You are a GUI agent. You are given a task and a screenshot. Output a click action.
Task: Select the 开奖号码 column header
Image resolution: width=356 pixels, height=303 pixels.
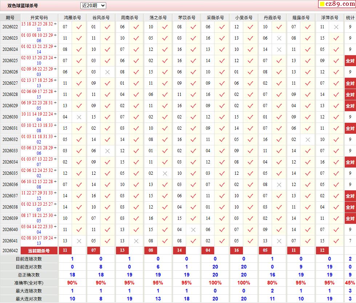[x=39, y=17]
